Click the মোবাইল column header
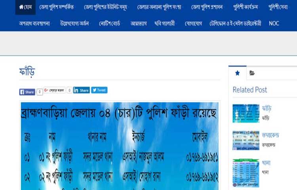This screenshot has width=297, height=190. [200, 137]
